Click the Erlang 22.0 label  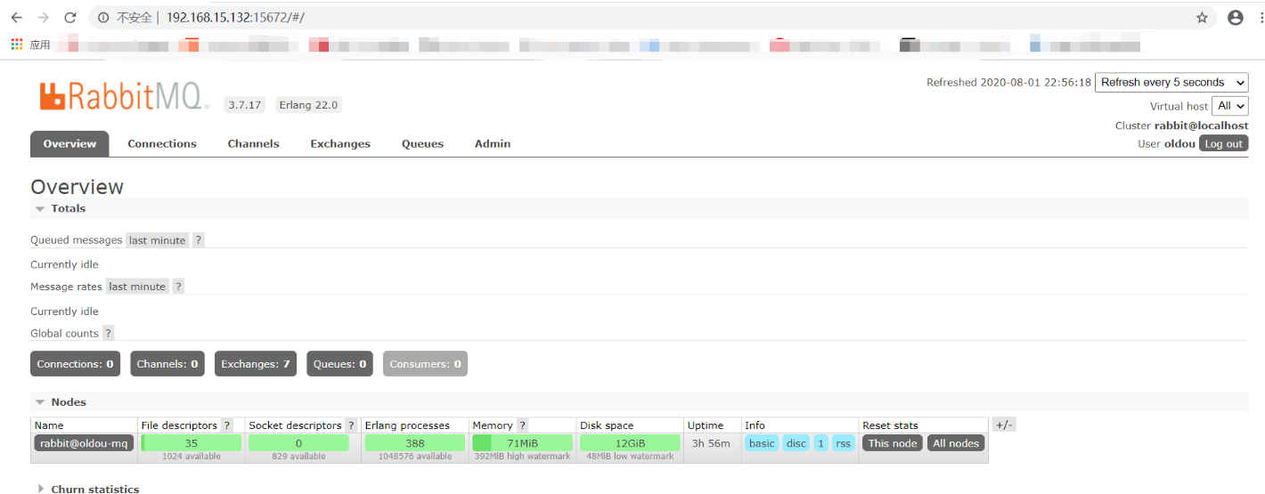pyautogui.click(x=308, y=105)
